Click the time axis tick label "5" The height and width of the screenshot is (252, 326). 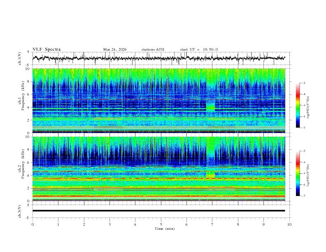pyautogui.click(x=161, y=224)
